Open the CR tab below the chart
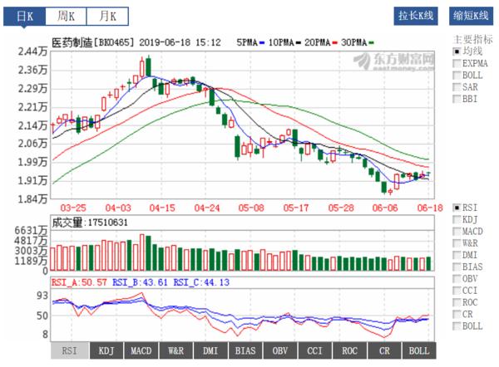Viewport: 499px width, 367px height. tap(384, 350)
